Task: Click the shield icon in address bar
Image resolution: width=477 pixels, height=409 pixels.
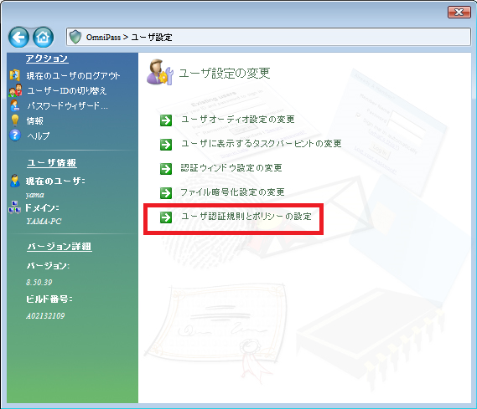Action: pos(75,37)
